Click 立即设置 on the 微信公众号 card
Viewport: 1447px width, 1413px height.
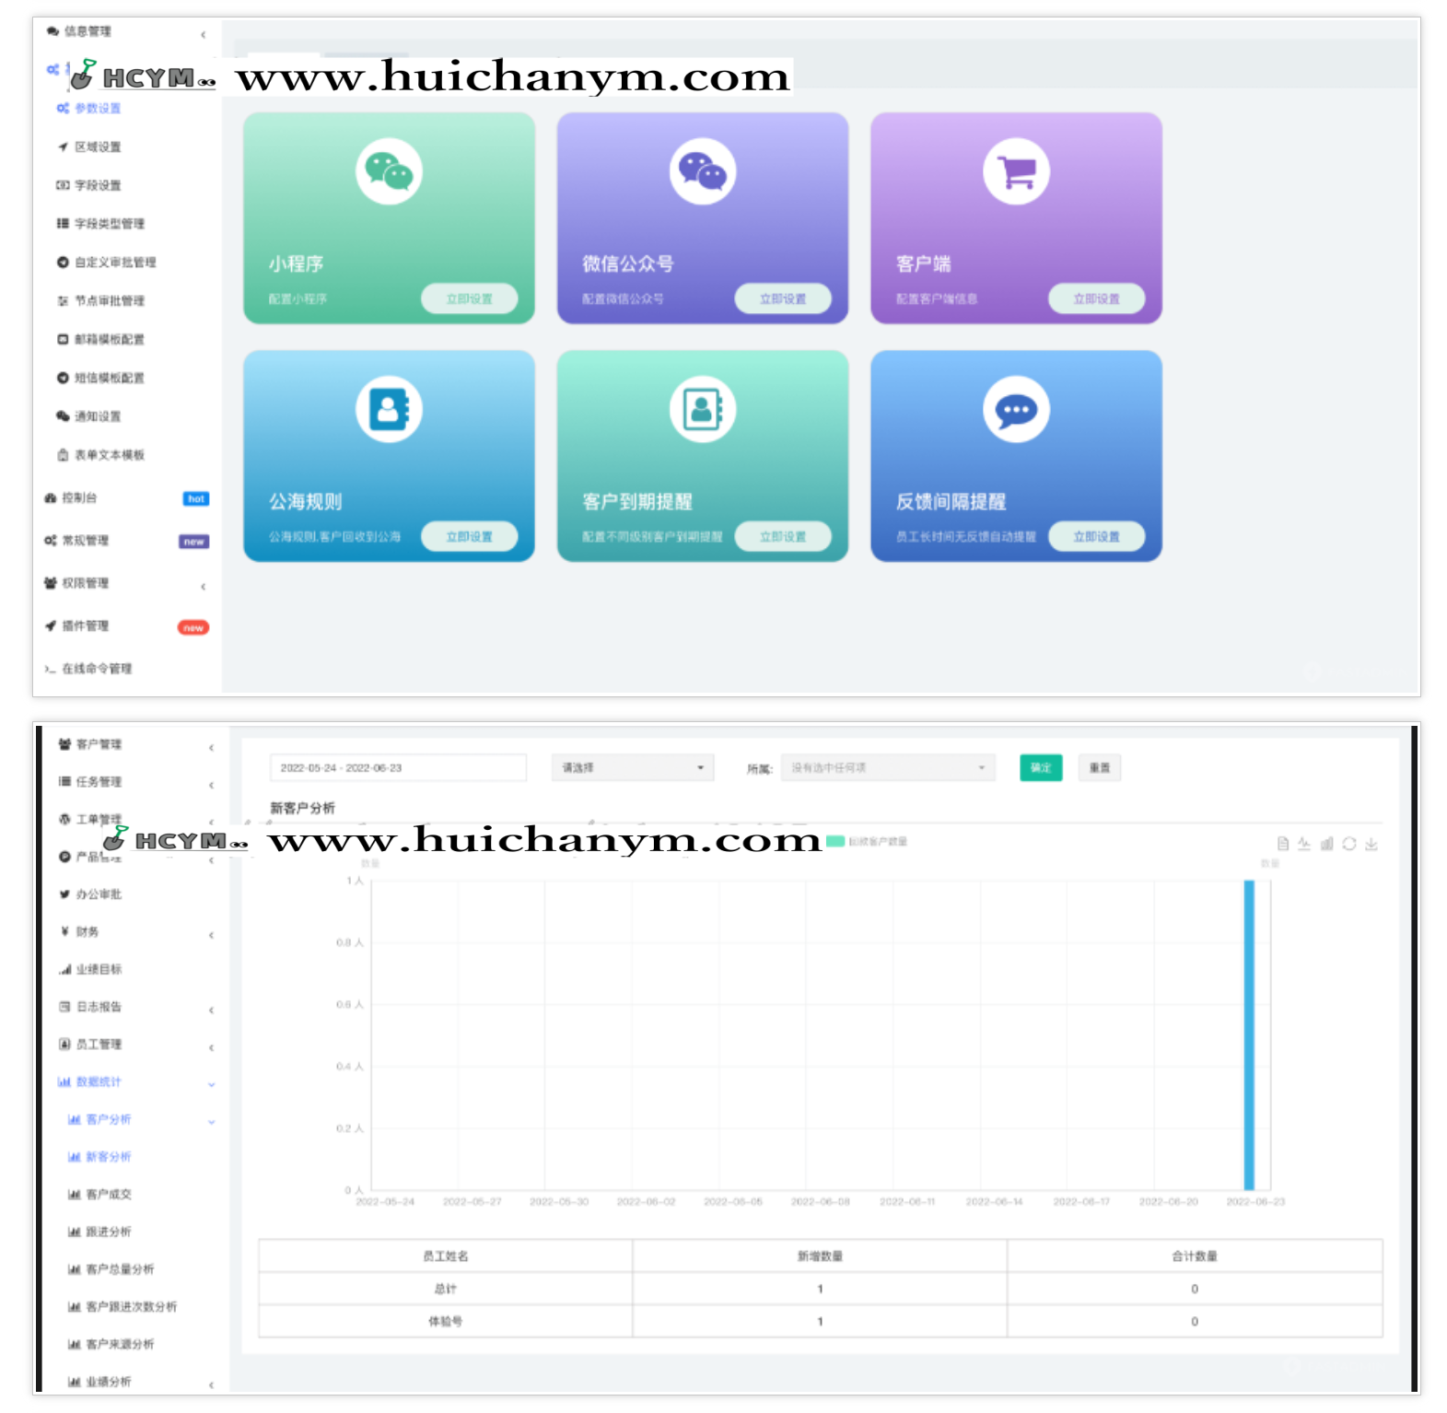(x=782, y=299)
